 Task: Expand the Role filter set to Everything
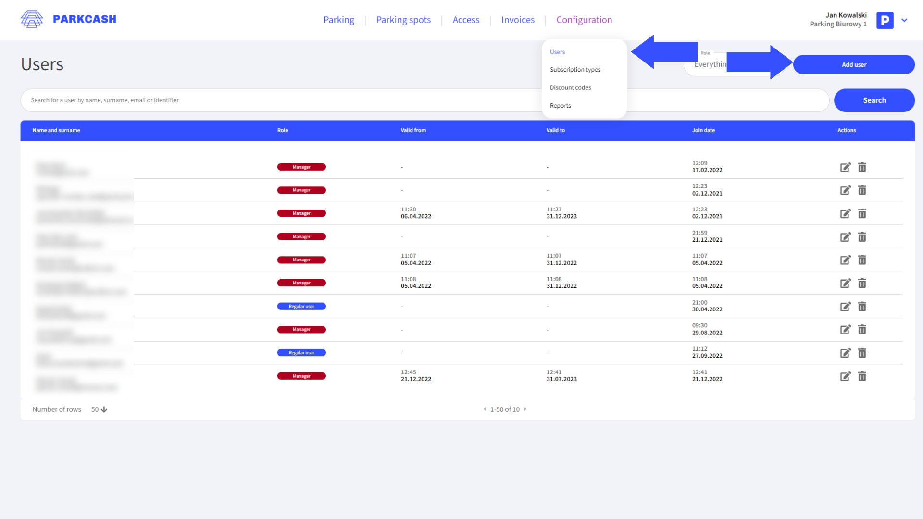click(x=711, y=64)
